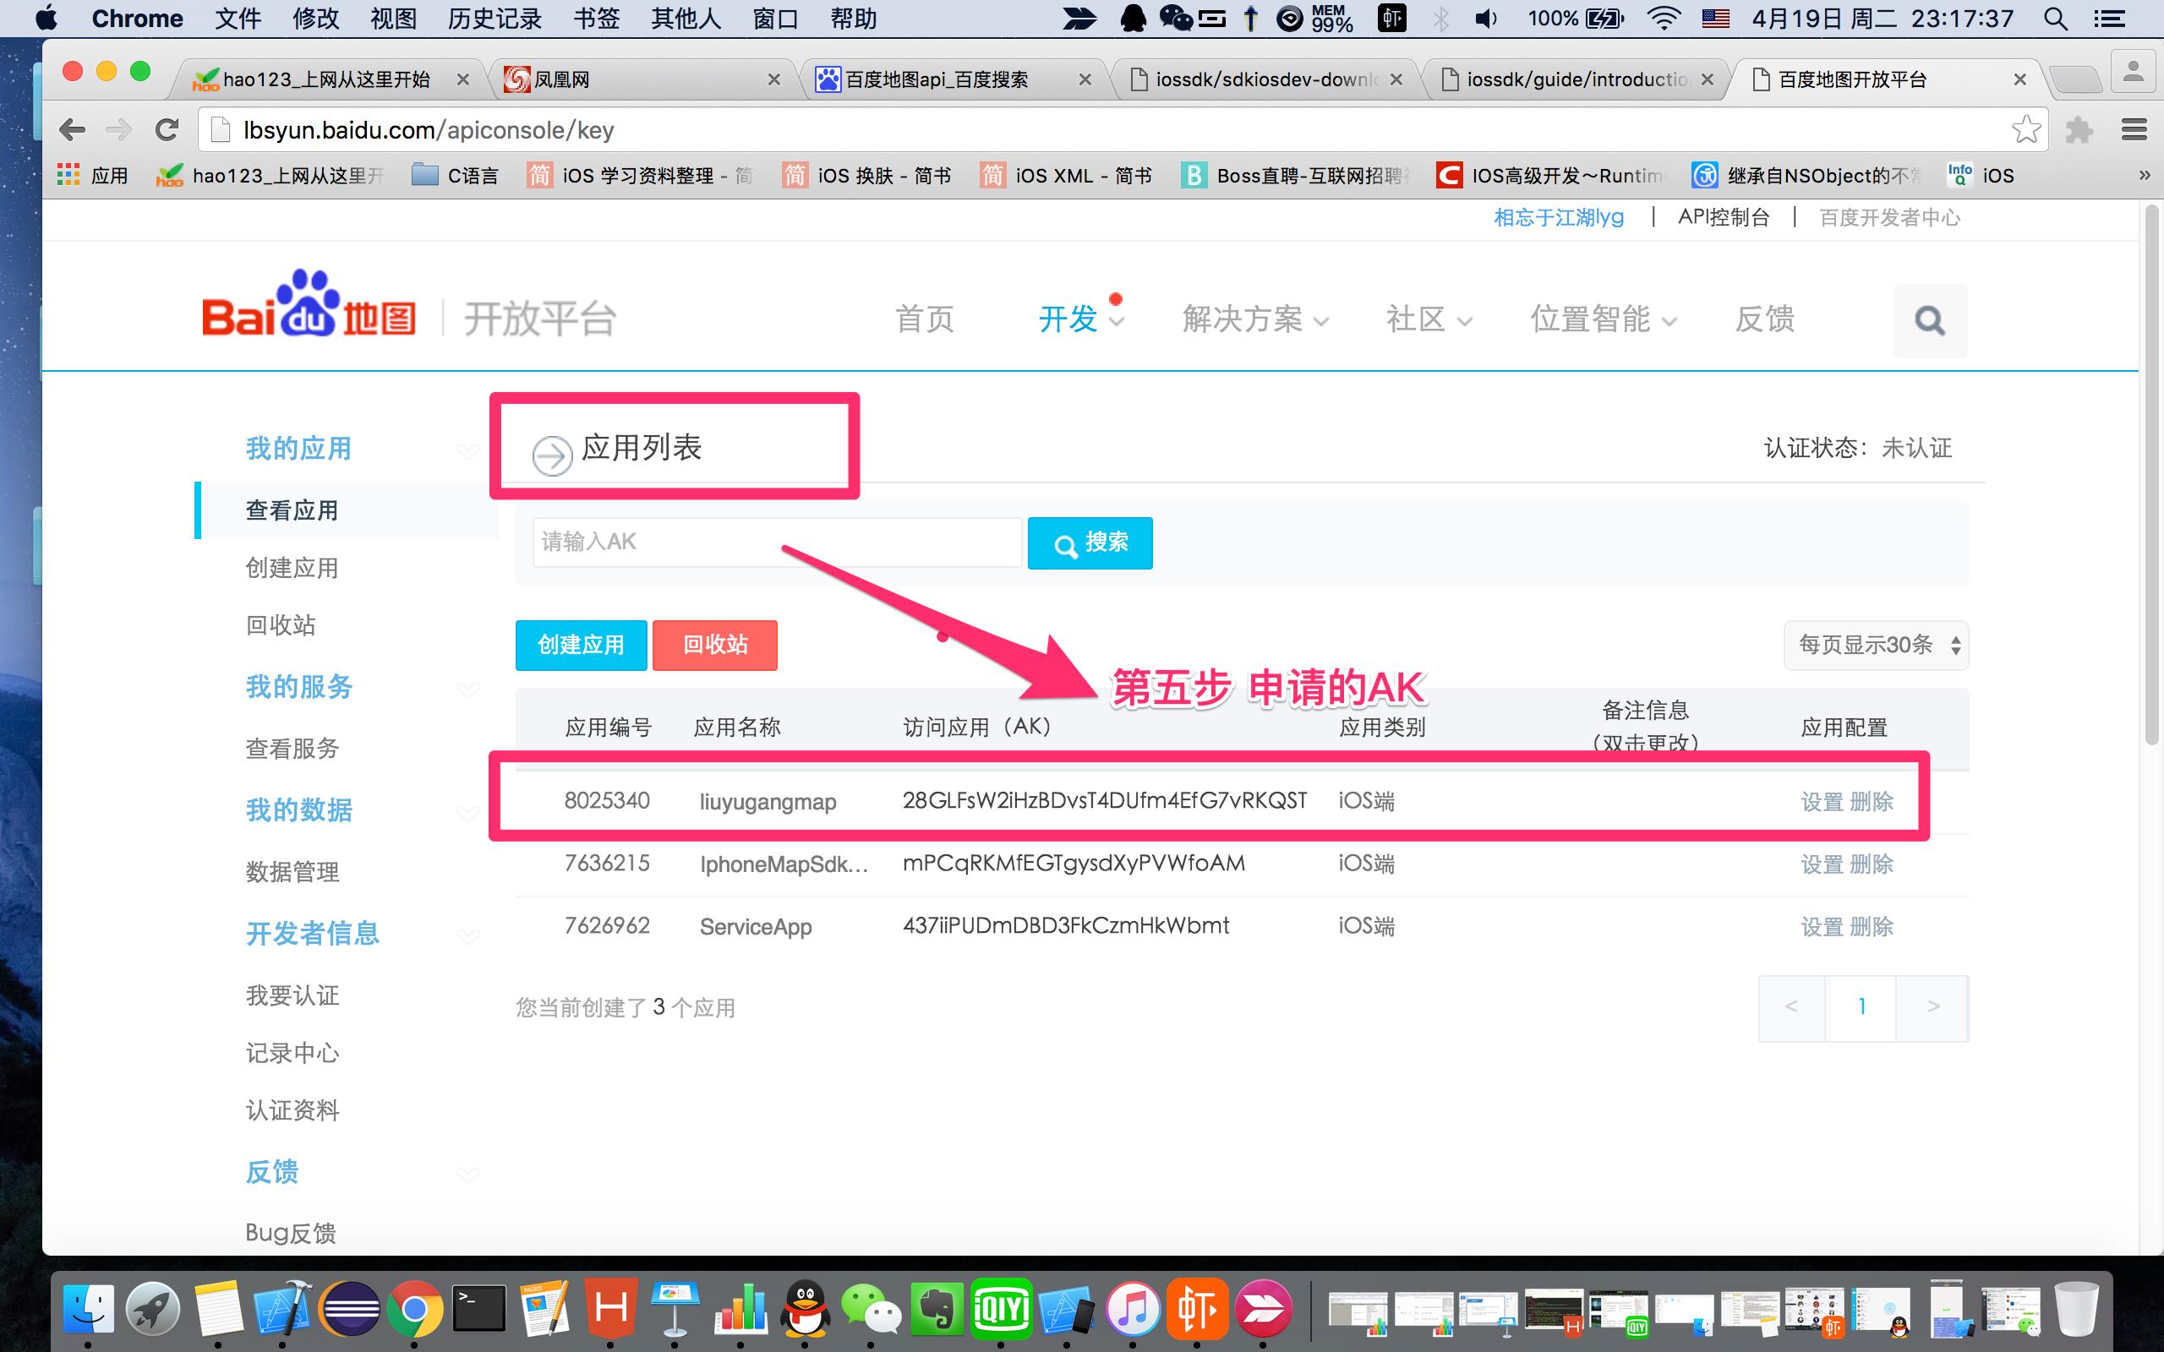The image size is (2164, 1352).
Task: Open Terminal from the dock
Action: point(479,1311)
